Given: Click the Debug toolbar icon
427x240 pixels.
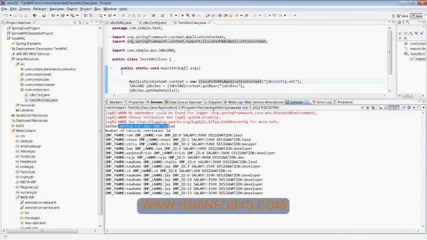Looking at the screenshot, I should 53,15.
